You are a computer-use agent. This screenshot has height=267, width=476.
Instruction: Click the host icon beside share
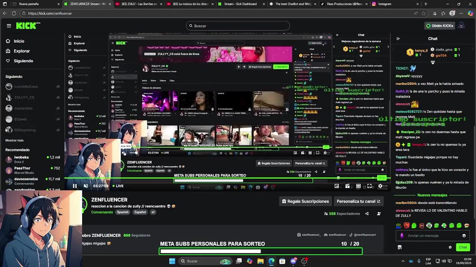click(379, 214)
